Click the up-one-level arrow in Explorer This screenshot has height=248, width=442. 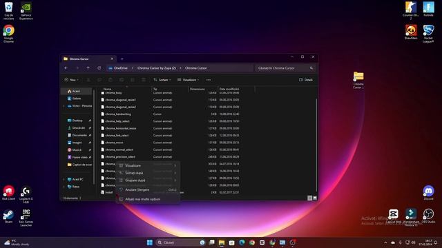coord(88,68)
